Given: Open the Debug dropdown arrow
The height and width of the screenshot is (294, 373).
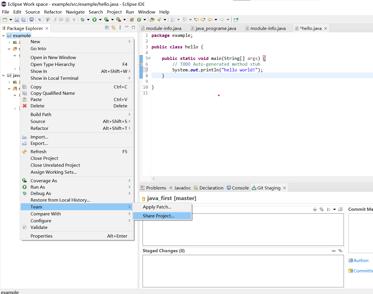Looking at the screenshot, I should click(x=88, y=20).
